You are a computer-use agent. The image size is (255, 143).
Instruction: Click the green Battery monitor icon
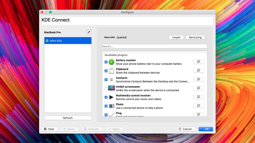click(x=111, y=62)
